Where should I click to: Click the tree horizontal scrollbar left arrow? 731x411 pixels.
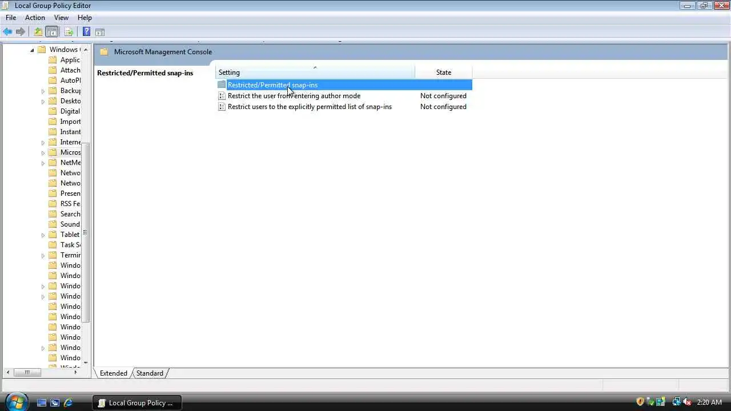8,373
